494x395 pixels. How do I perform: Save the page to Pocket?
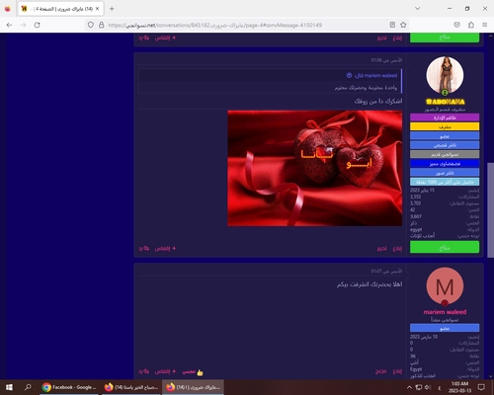click(456, 25)
